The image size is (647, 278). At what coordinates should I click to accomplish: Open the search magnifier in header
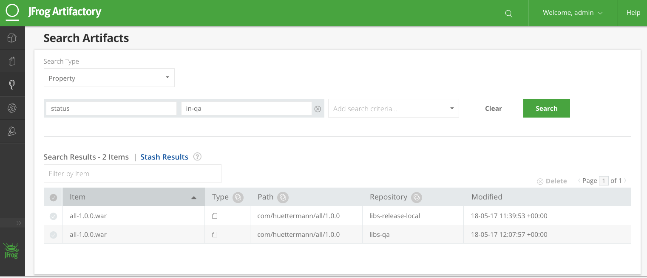pos(508,14)
